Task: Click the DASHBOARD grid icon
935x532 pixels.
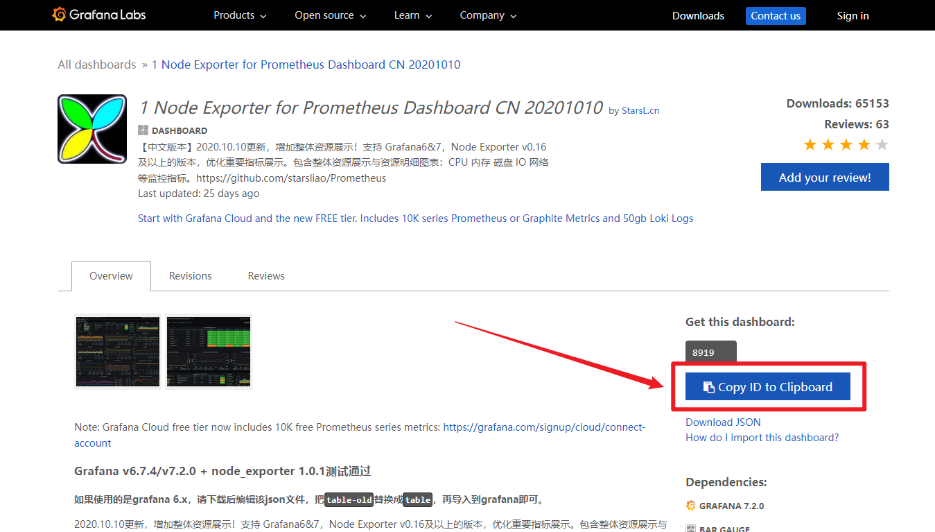Action: (x=142, y=130)
